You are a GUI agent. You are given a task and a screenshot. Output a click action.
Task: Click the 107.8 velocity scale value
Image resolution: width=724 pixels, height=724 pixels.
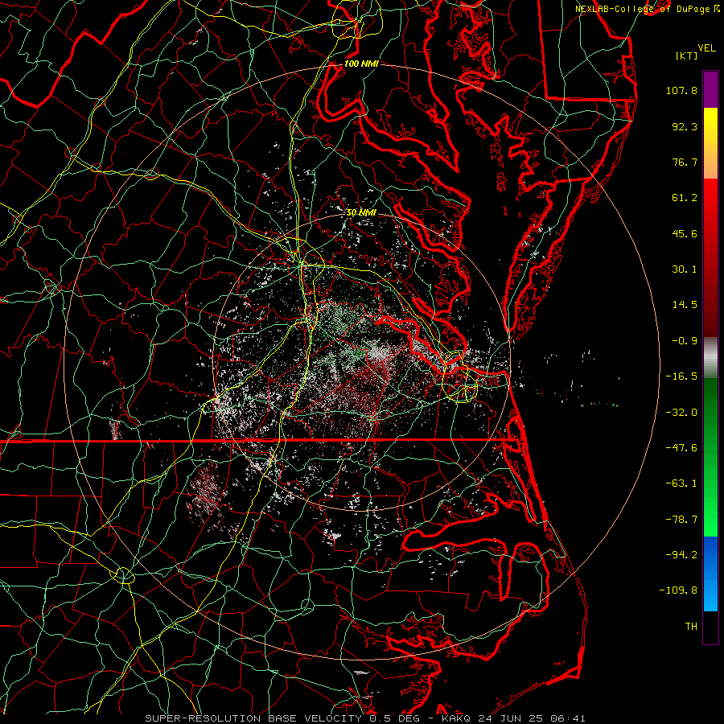[x=681, y=90]
